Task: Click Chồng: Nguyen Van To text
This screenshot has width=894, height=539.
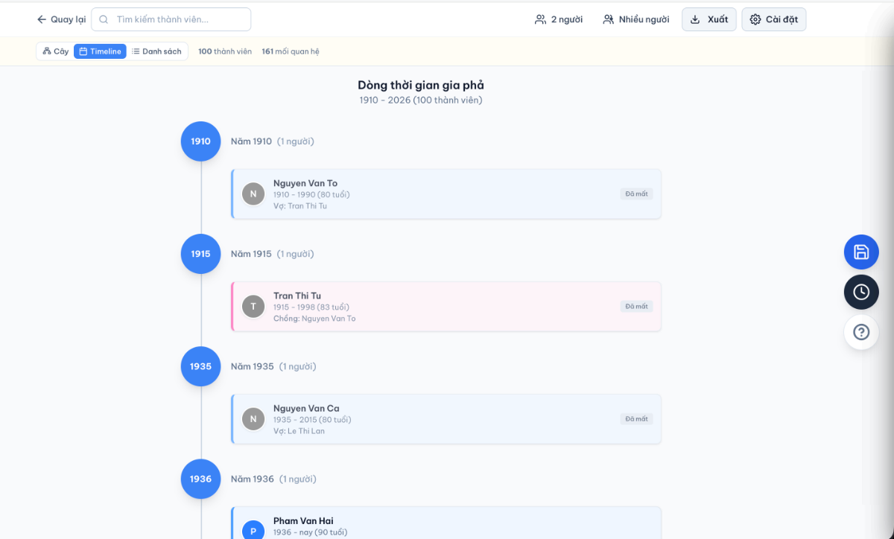Action: point(314,319)
